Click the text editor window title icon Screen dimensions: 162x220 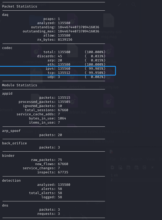pos(111,152)
